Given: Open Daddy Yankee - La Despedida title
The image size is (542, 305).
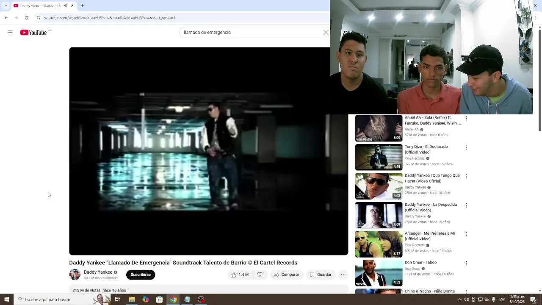Looking at the screenshot, I should point(431,207).
